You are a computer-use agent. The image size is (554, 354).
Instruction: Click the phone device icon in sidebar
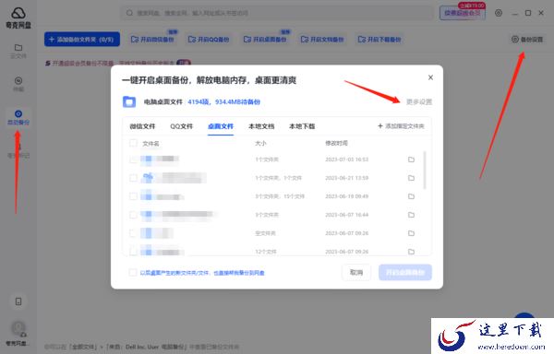[x=18, y=301]
